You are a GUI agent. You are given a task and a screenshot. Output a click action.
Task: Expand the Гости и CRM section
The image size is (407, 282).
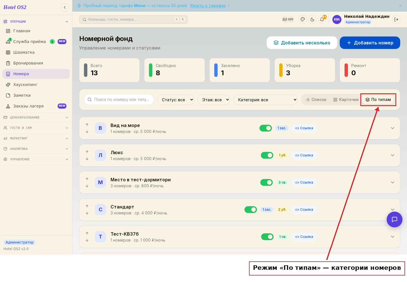[36, 128]
